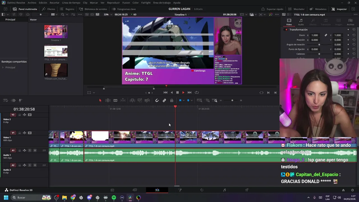
Task: Add a blue marker to the timeline
Action: tap(188, 100)
